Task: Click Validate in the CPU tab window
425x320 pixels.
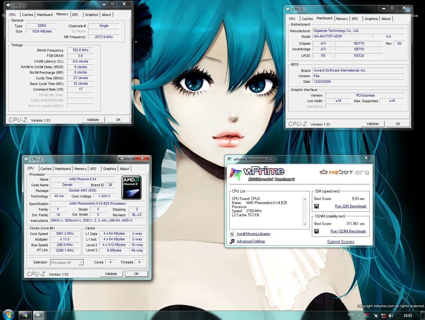Action: (111, 274)
